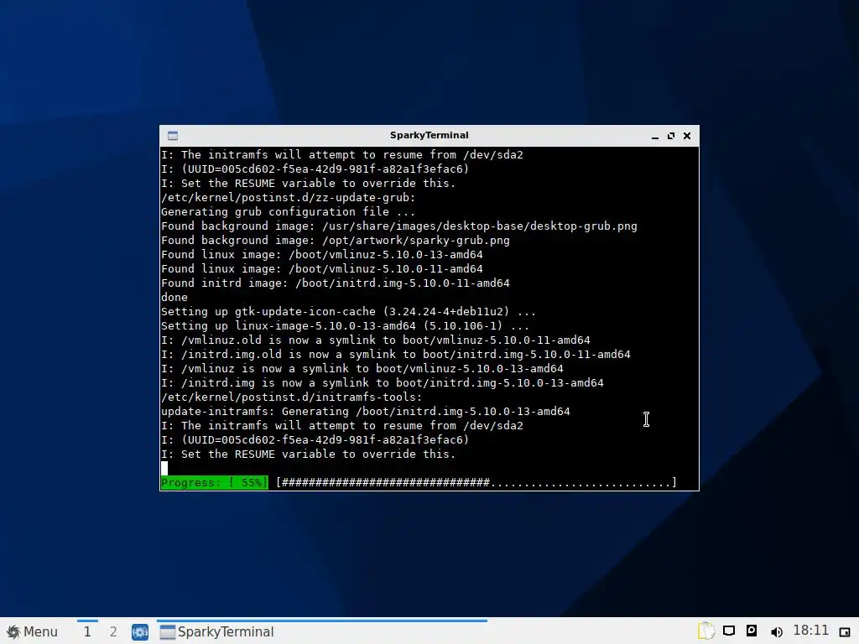This screenshot has width=859, height=644.
Task: Click the display monitor tray icon
Action: 729,631
